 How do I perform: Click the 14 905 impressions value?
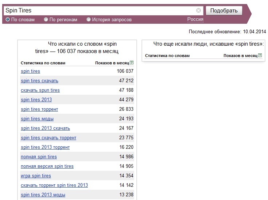coord(126,166)
